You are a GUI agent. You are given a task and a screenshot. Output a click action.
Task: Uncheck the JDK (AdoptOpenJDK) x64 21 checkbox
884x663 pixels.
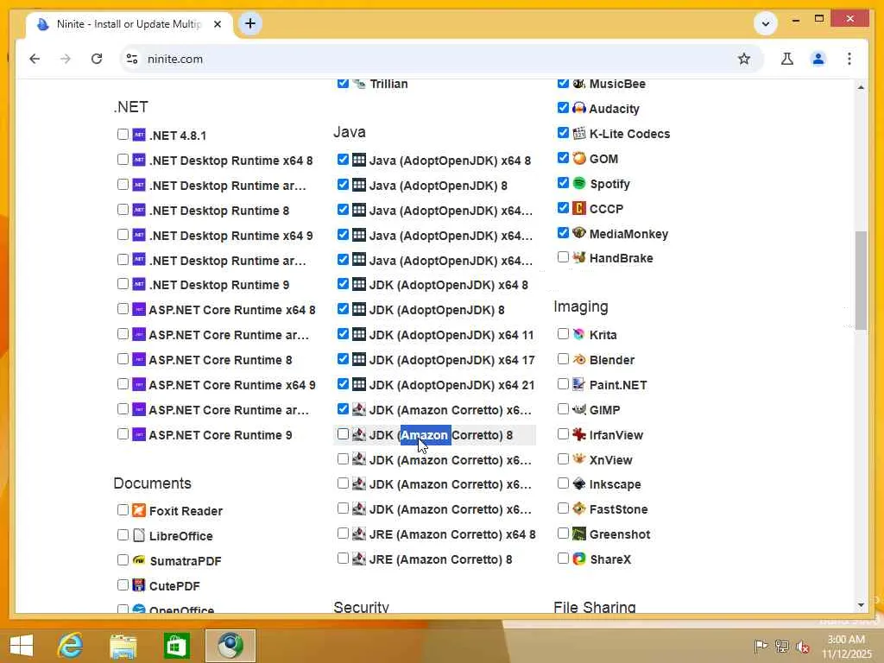343,384
